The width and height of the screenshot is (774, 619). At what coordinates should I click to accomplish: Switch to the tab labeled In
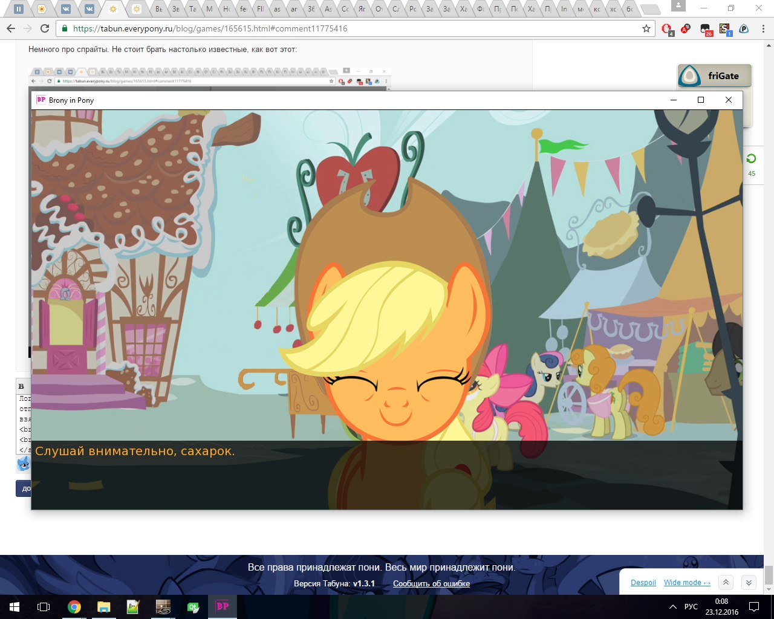[564, 9]
